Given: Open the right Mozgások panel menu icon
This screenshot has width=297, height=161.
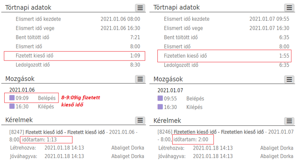Looking at the screenshot, I should point(289,80).
